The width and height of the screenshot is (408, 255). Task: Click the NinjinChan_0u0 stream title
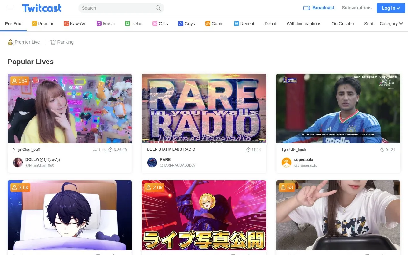tap(26, 149)
